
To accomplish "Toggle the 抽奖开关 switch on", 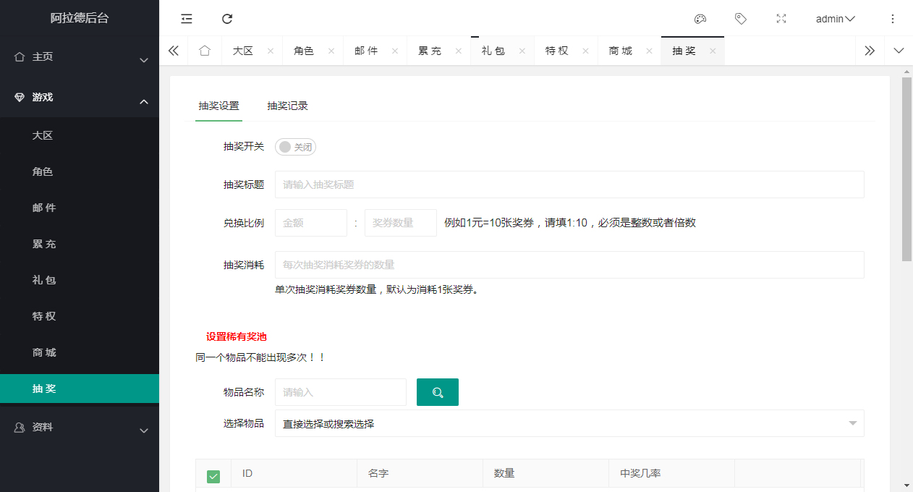I will (x=295, y=147).
